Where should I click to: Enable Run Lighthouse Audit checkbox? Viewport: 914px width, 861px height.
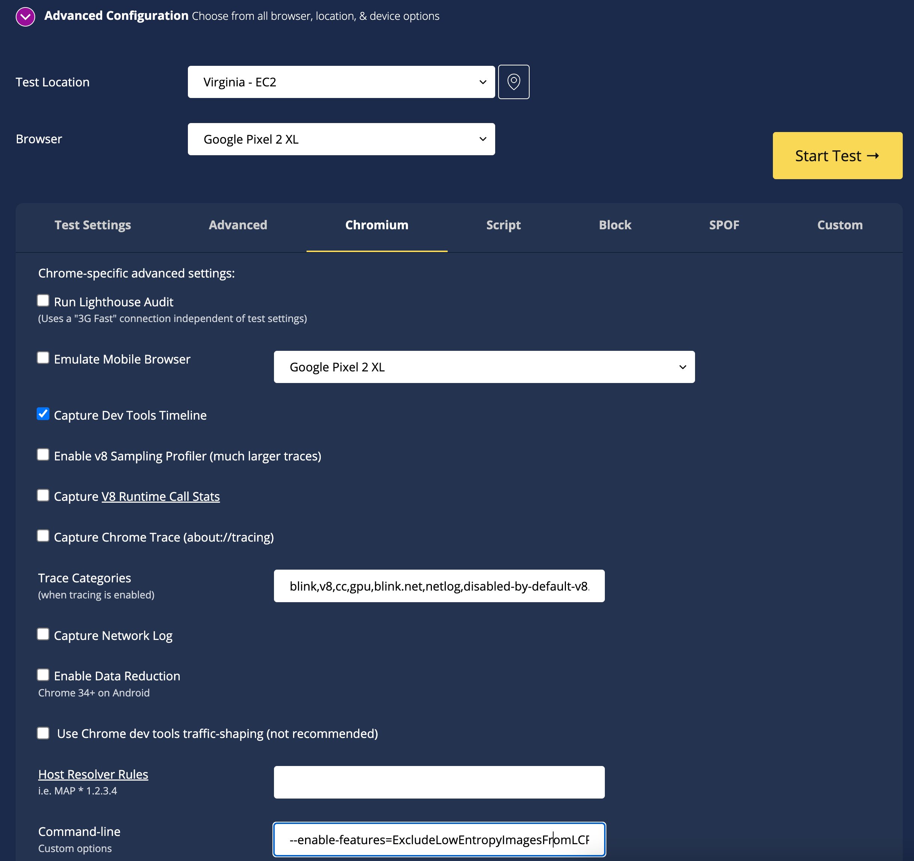pos(43,300)
